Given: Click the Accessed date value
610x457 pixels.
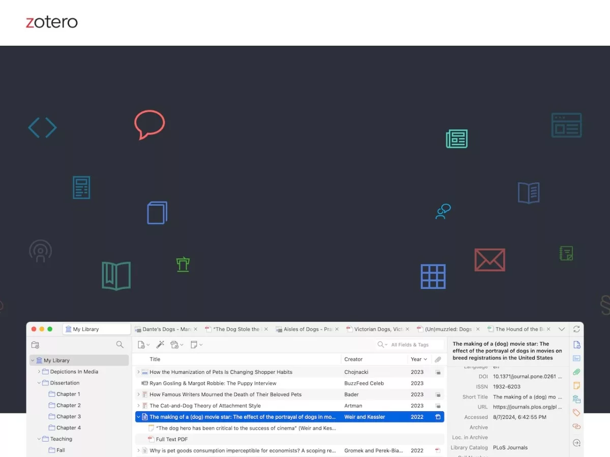Looking at the screenshot, I should click(x=520, y=417).
